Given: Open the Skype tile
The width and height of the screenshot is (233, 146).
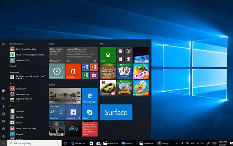Looking at the screenshot, I should pos(89,112).
